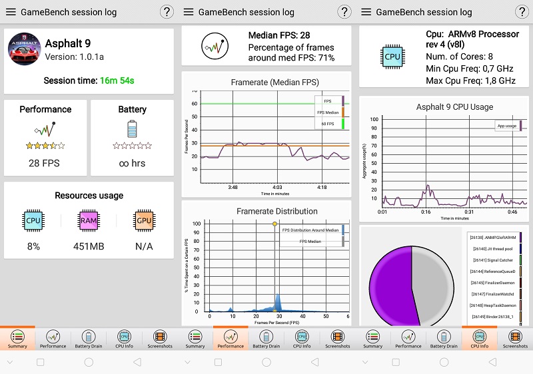
Task: Summary screen: open the Battery Drain tab
Action: coord(89,339)
